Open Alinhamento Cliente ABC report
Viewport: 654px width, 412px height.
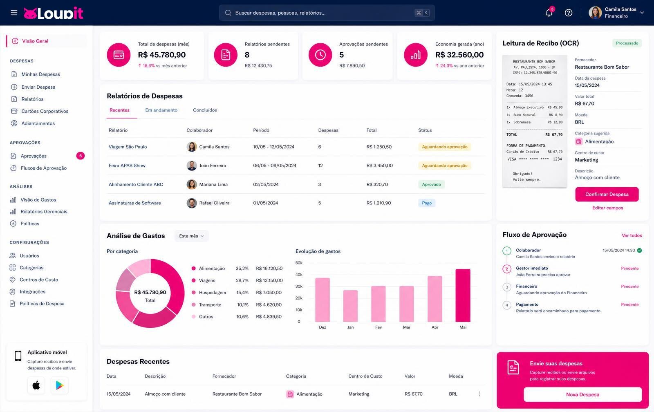coord(136,184)
